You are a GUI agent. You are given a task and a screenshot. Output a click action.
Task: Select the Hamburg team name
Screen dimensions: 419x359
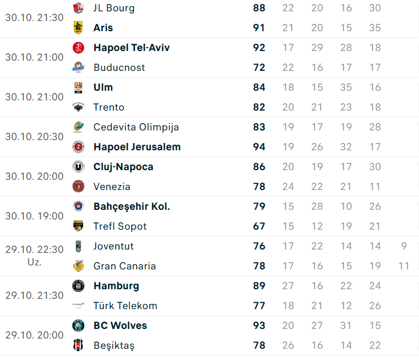(116, 286)
